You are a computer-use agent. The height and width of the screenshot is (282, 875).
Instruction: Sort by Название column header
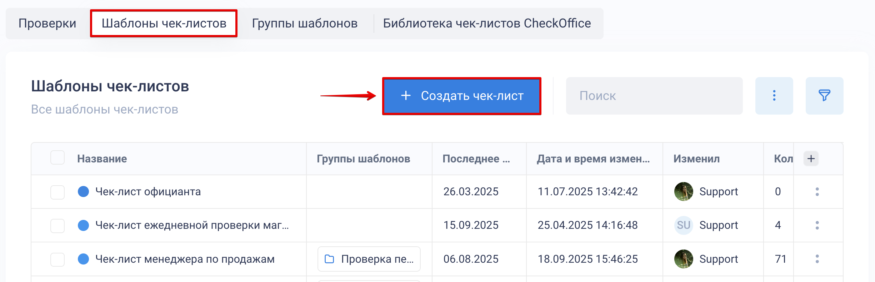pyautogui.click(x=102, y=159)
